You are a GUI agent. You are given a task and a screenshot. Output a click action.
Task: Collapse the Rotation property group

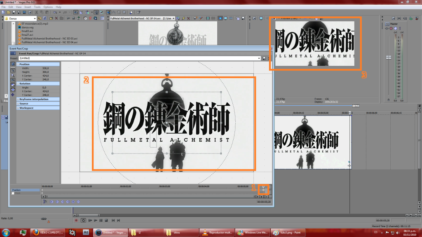(x=18, y=84)
